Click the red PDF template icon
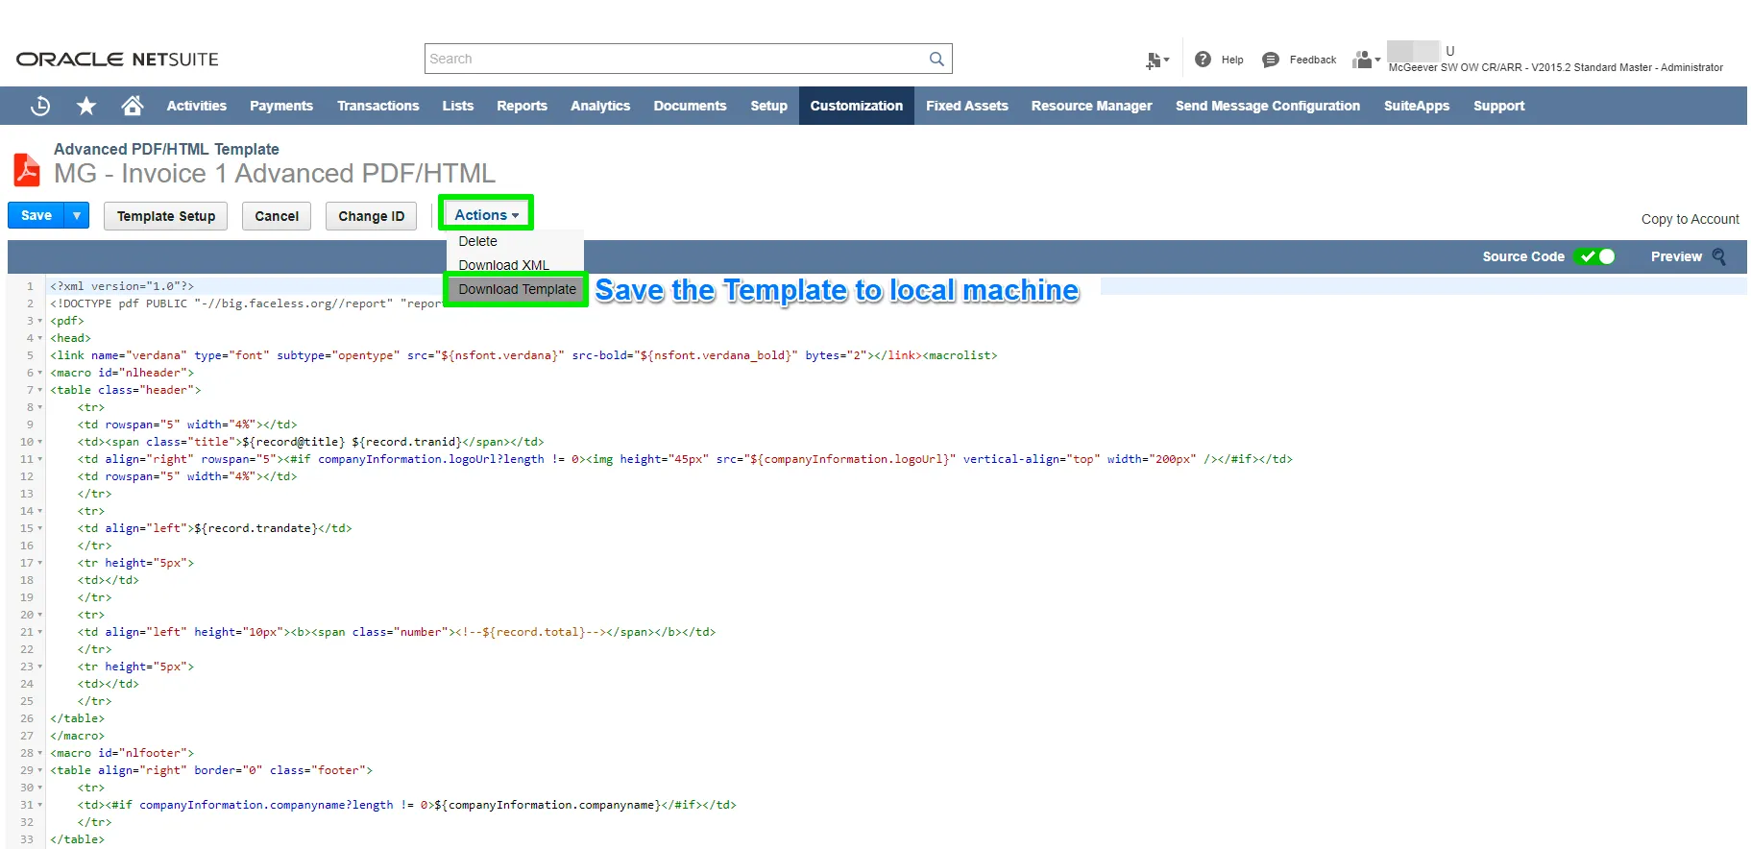1751x849 pixels. pyautogui.click(x=27, y=170)
